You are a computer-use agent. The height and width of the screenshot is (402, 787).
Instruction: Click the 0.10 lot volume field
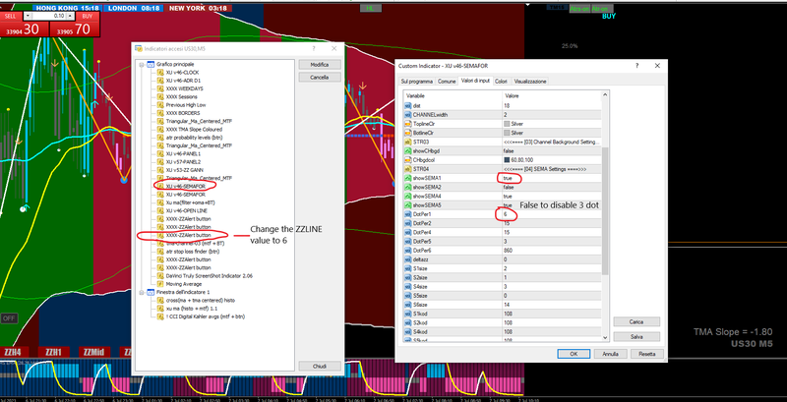pyautogui.click(x=47, y=16)
